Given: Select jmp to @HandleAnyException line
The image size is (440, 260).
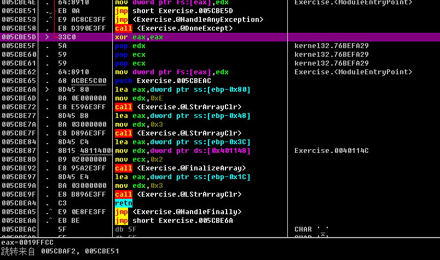Looking at the screenshot, I should tap(189, 20).
